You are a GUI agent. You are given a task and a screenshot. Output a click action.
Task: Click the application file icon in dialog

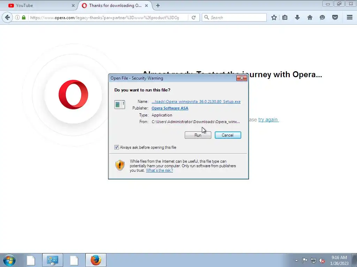click(120, 105)
